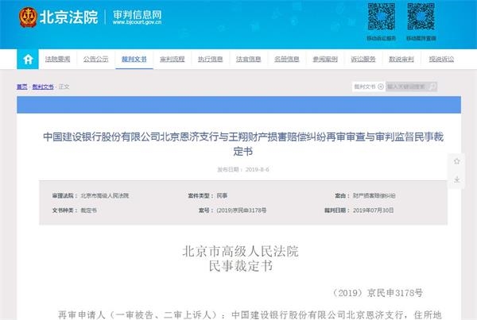Image resolution: width=477 pixels, height=320 pixels.
Task: Click the 北京市高级人民法院 court value in info box
Action: [105, 195]
